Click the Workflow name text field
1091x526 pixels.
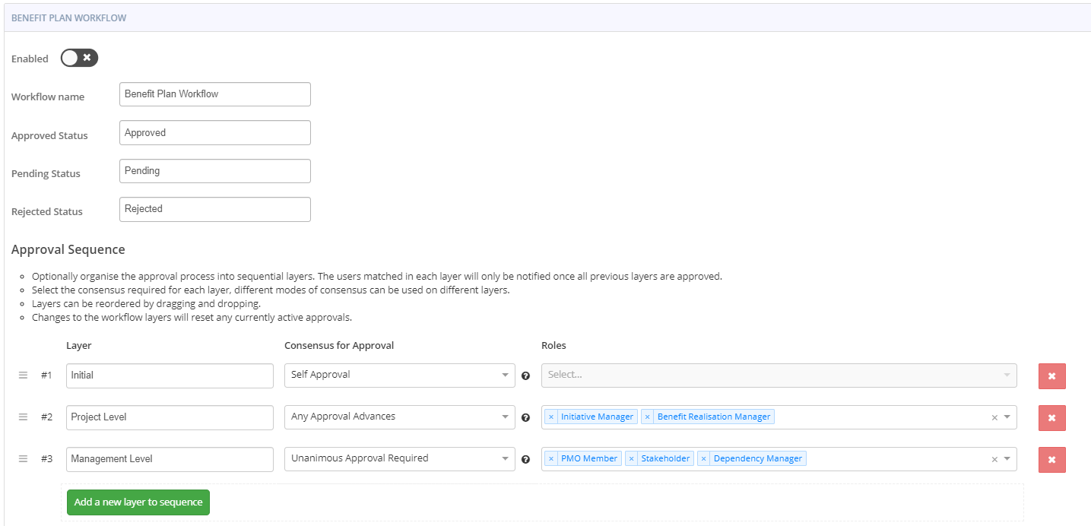pyautogui.click(x=215, y=94)
